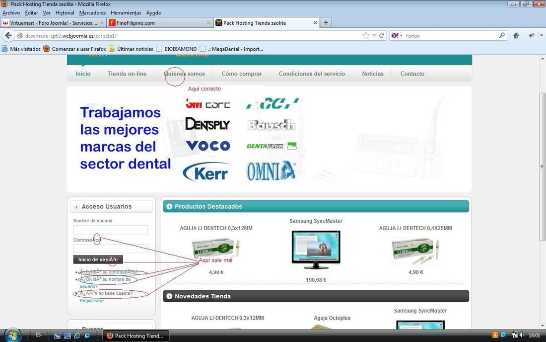Open the MegaDental bookmark

[231, 49]
